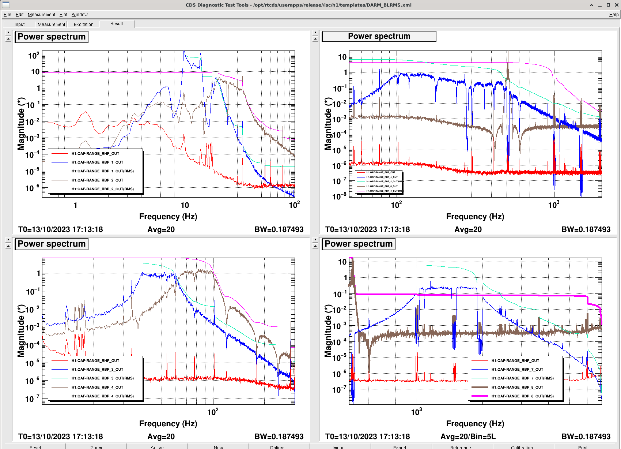Click up-arrow button beside top-left Power spectrum plot
621x449 pixels.
pyautogui.click(x=8, y=39)
